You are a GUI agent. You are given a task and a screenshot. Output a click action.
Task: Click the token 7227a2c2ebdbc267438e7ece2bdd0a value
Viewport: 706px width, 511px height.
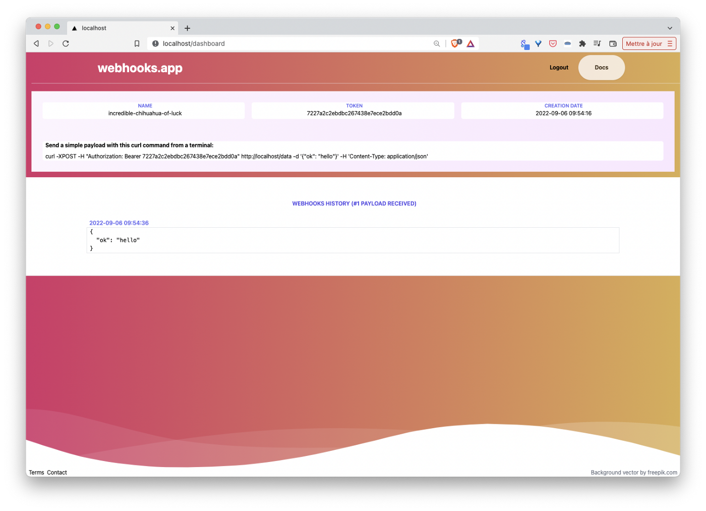[354, 114]
